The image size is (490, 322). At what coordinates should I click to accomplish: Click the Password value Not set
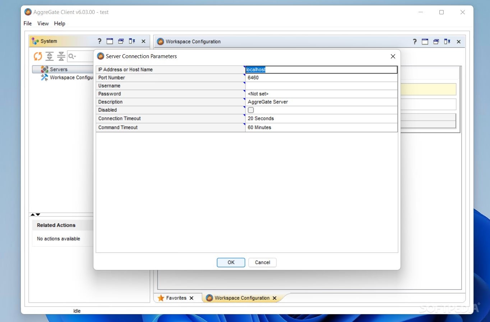pos(258,94)
